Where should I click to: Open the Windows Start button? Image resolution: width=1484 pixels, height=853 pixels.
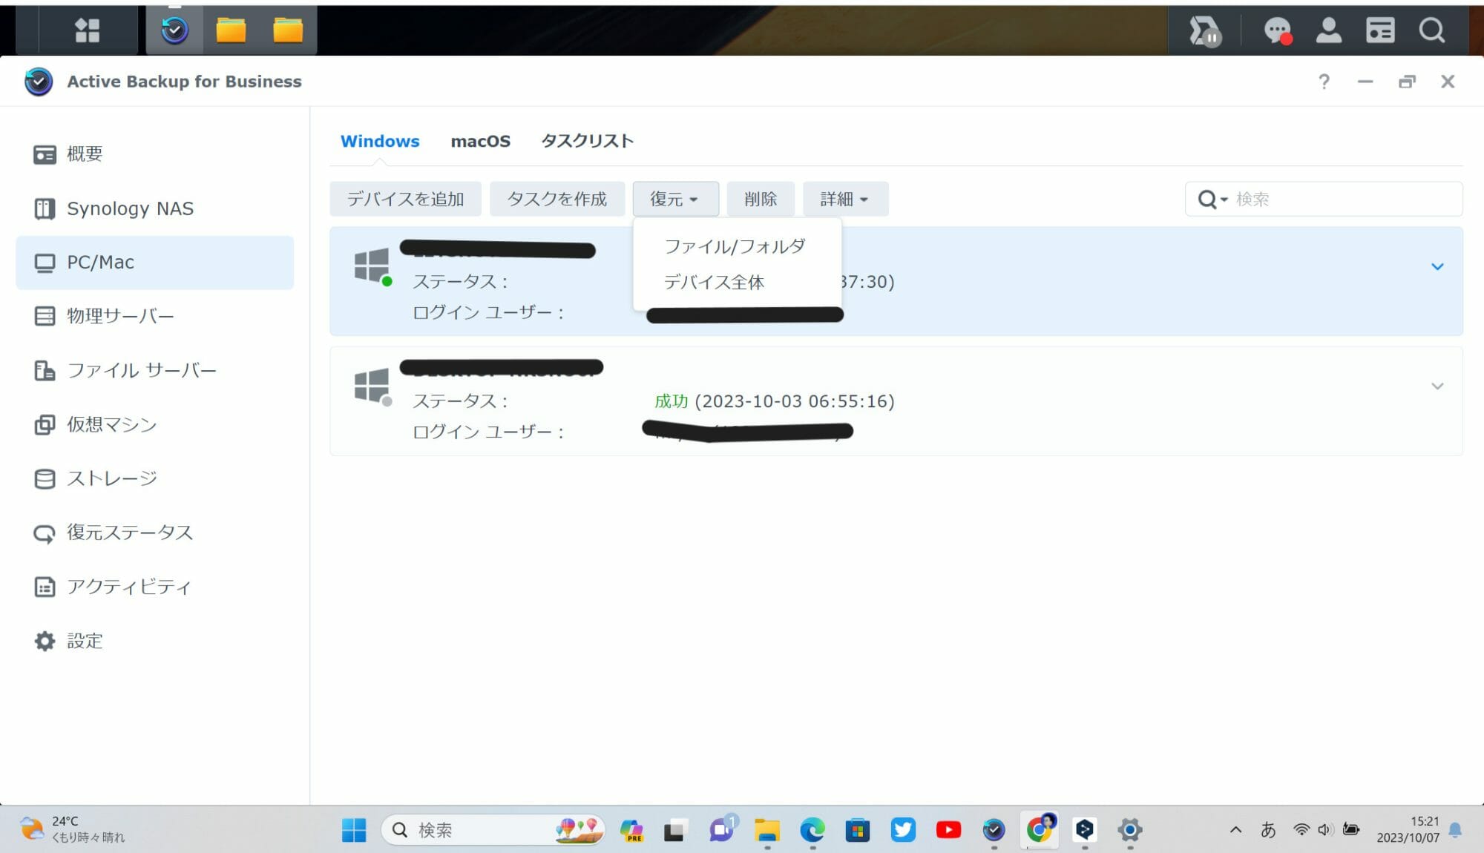click(354, 830)
